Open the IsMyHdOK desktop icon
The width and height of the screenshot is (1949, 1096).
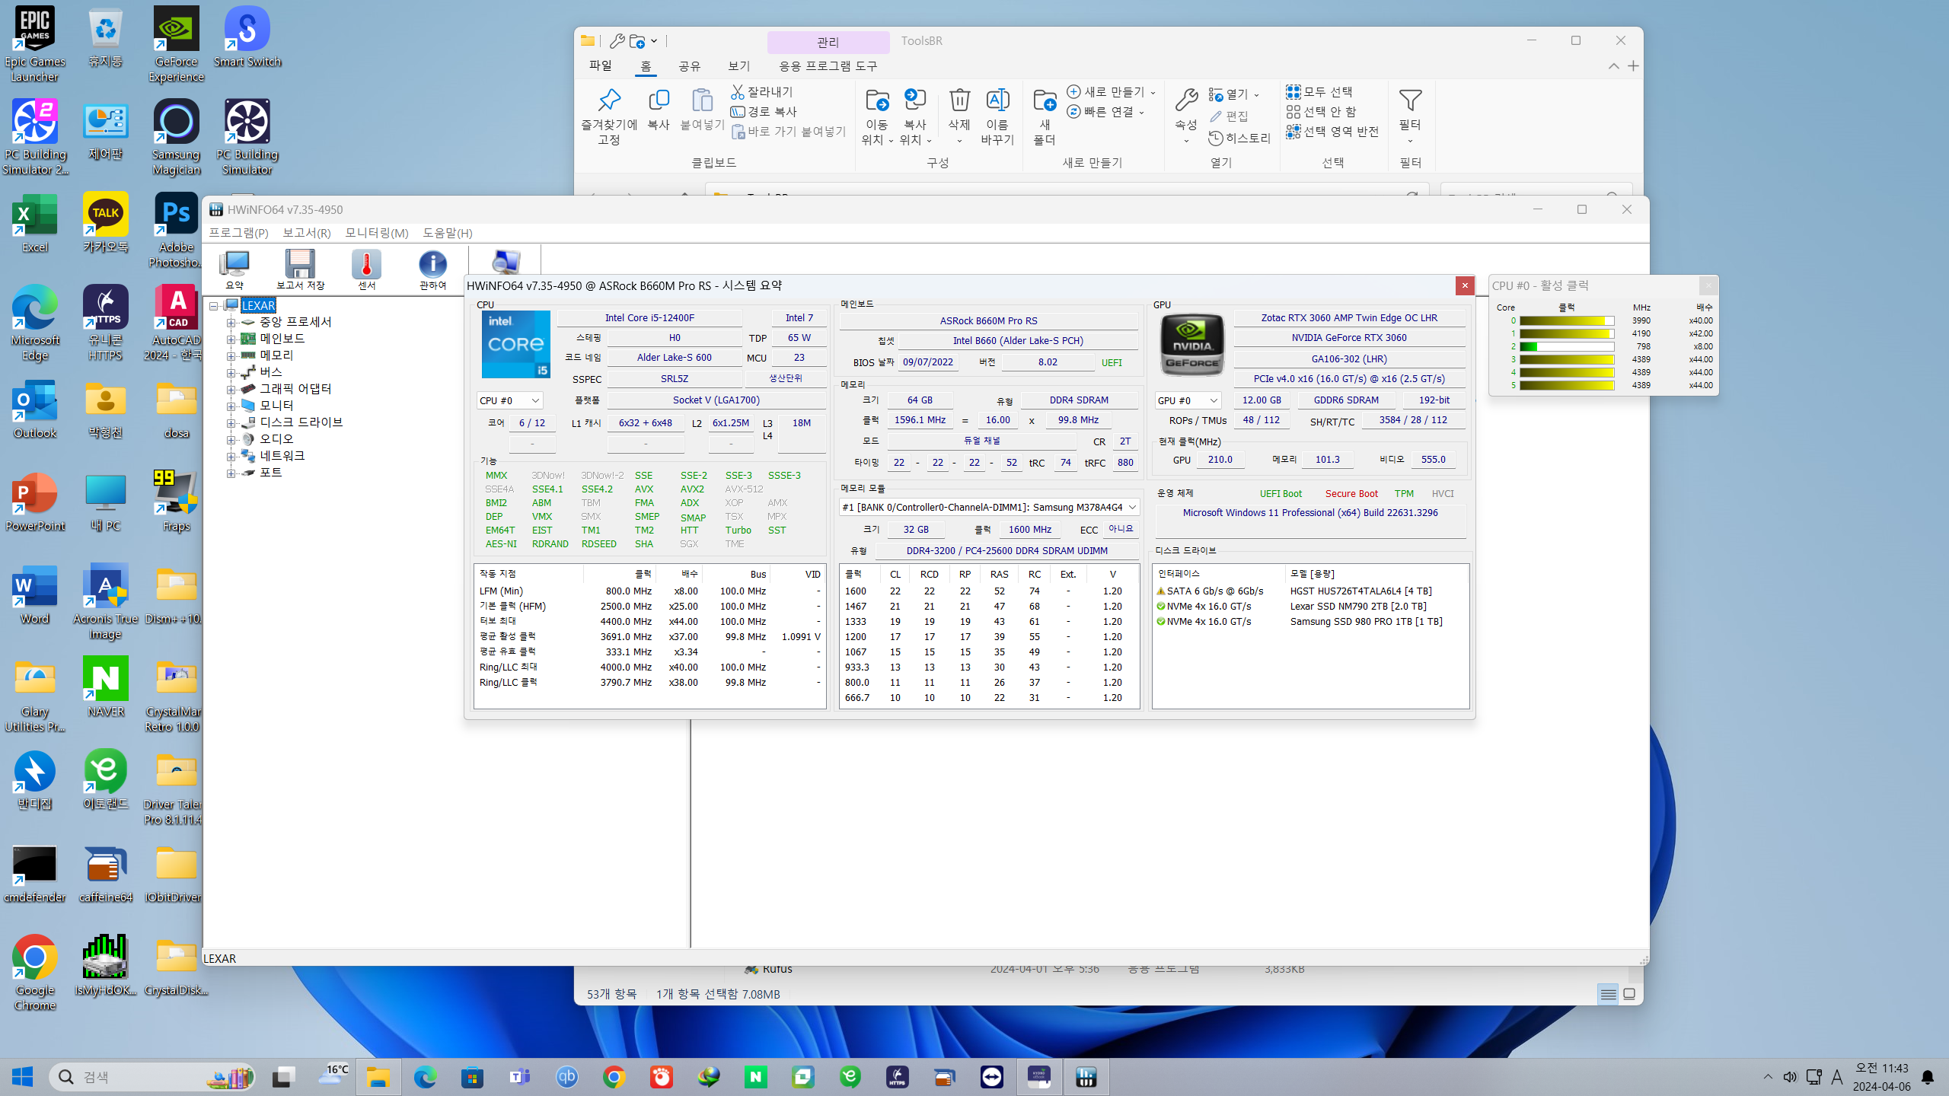[x=105, y=966]
